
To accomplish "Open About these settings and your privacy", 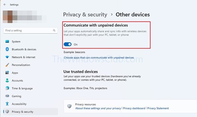I will 98,108.
